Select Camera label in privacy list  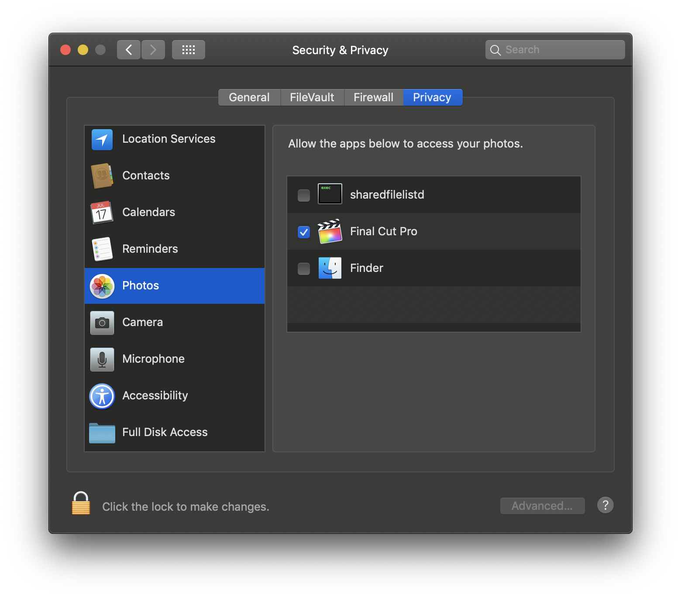143,322
